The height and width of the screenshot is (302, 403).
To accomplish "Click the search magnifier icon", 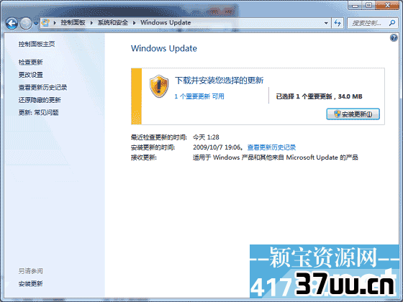I will tap(392, 23).
